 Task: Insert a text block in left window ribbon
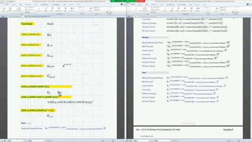coord(30,7)
